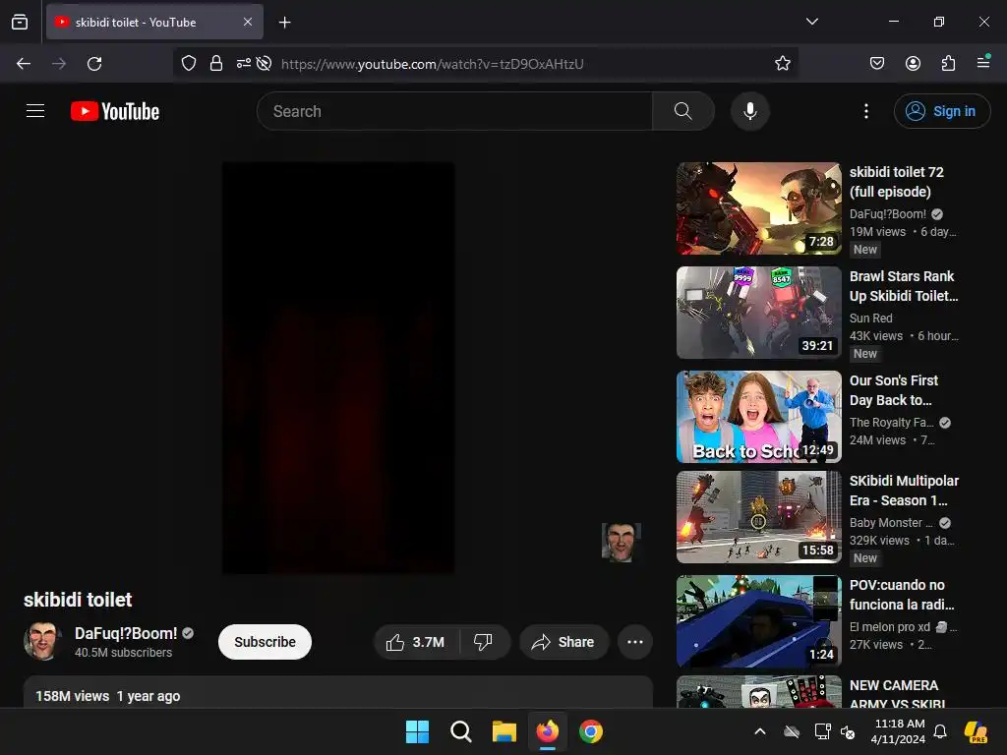
Task: Click title 'skibidi toilet 72 (full episode)'
Action: point(897,182)
